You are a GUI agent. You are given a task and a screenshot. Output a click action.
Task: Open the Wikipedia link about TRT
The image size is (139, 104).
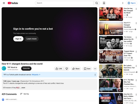[36, 75]
